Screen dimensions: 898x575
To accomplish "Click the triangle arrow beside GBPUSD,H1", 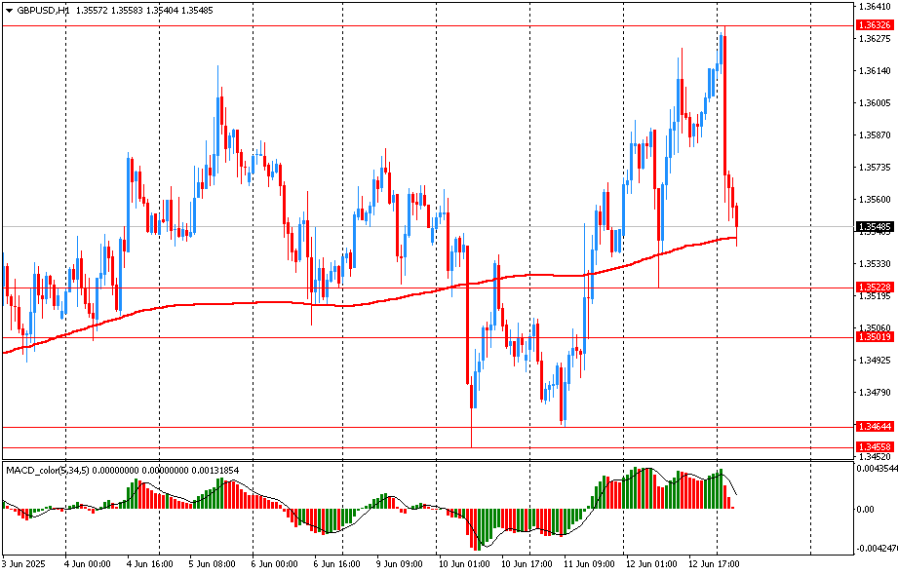I will (9, 10).
